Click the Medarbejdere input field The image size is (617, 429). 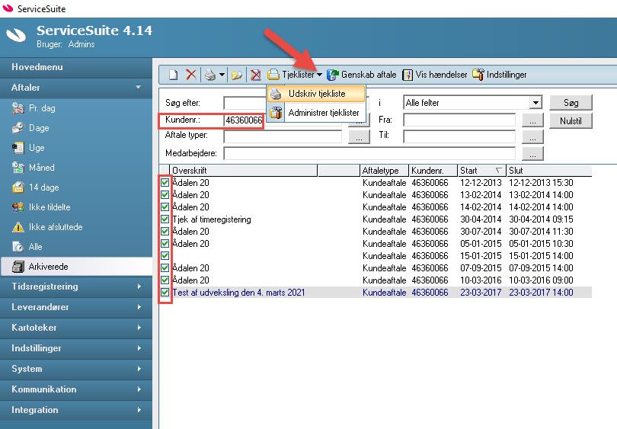coord(369,153)
